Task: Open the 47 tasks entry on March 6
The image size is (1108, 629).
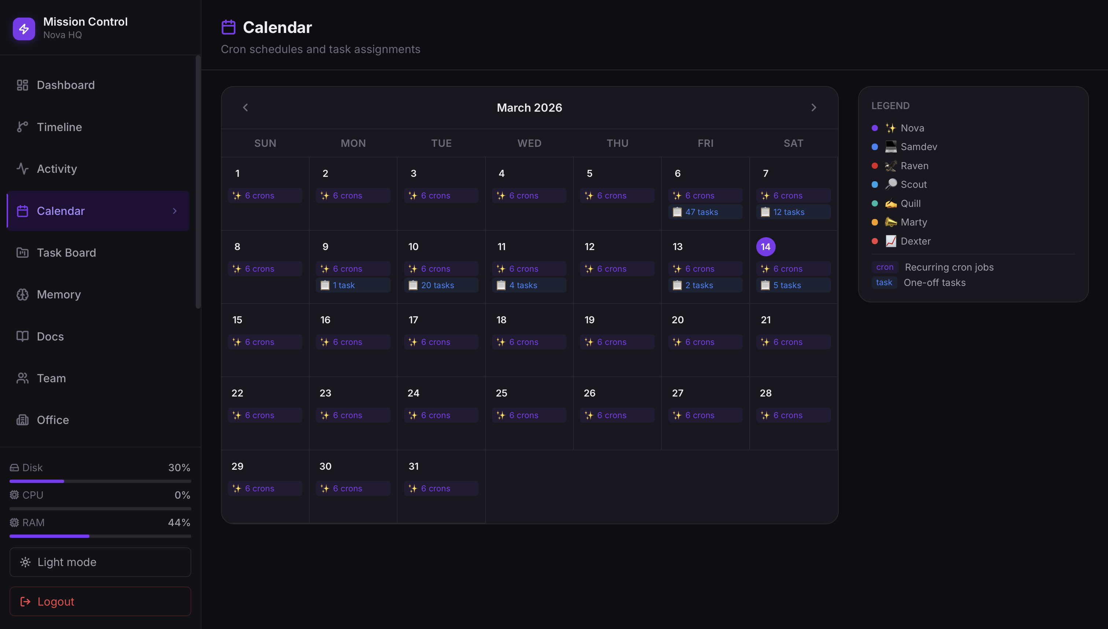Action: click(705, 212)
